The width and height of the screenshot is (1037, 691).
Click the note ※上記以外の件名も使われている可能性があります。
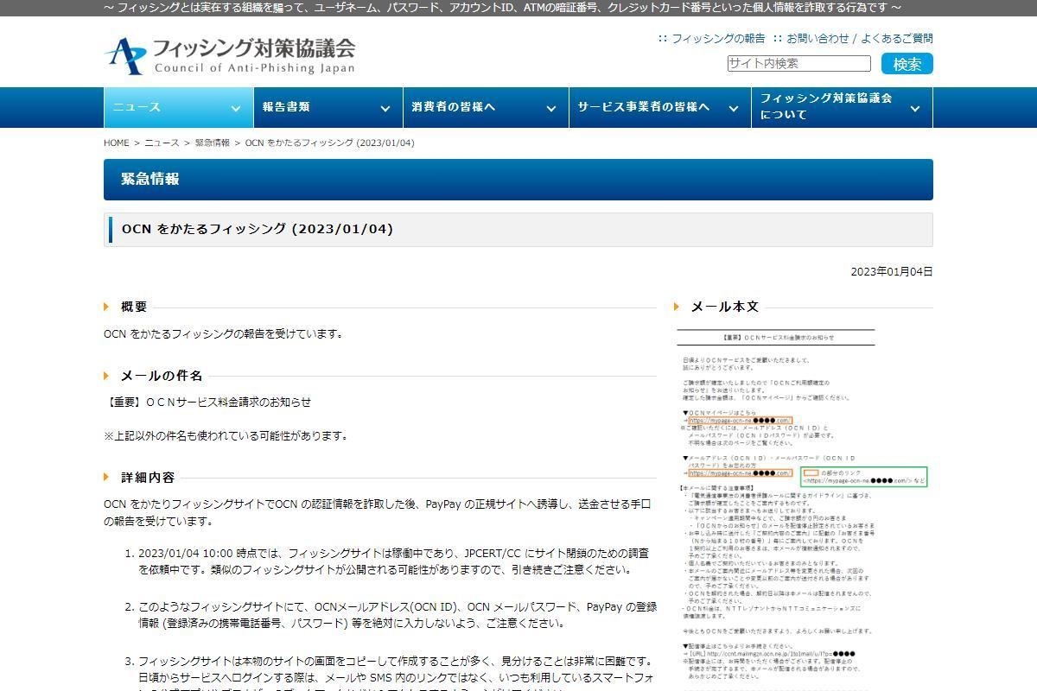pyautogui.click(x=226, y=435)
